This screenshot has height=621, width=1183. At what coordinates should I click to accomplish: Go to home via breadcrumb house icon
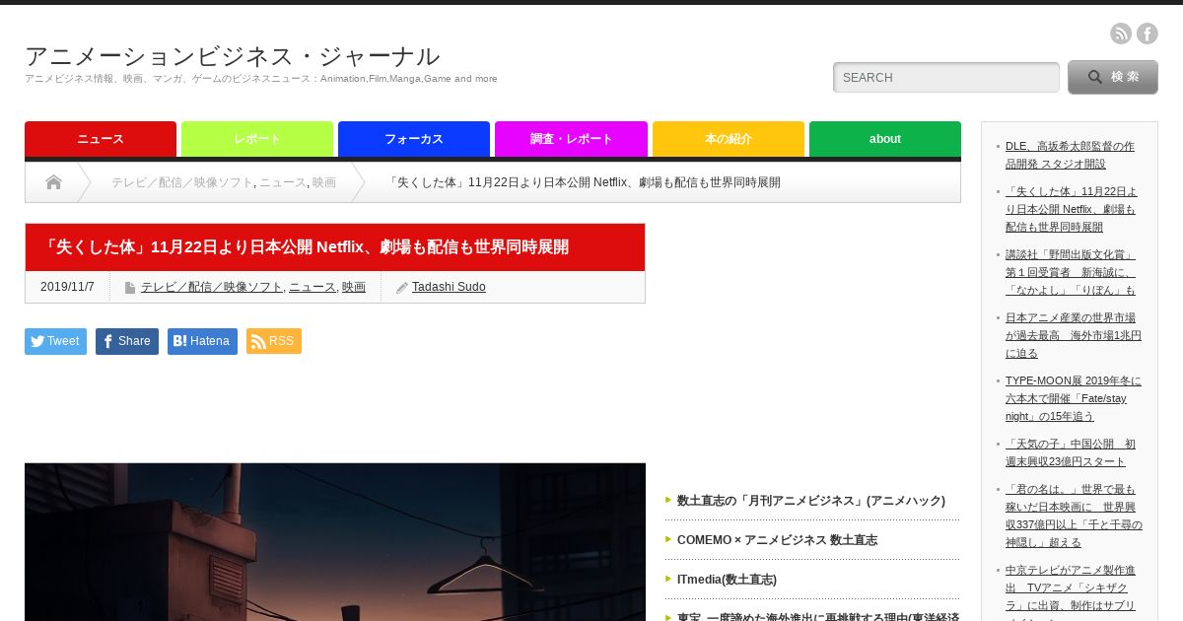tap(53, 182)
